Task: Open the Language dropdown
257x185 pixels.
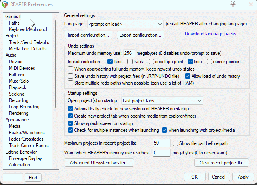Action: click(x=125, y=24)
